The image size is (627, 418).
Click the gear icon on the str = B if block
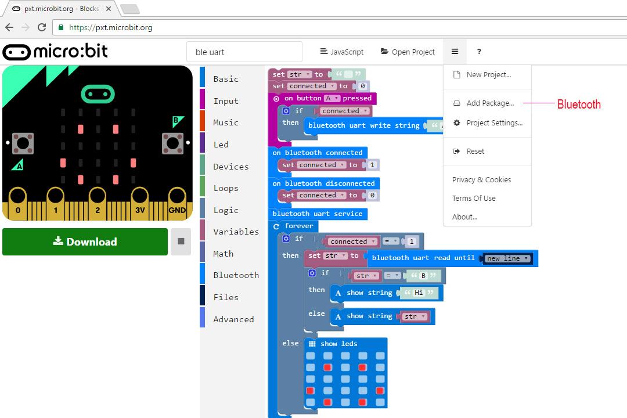pos(312,273)
